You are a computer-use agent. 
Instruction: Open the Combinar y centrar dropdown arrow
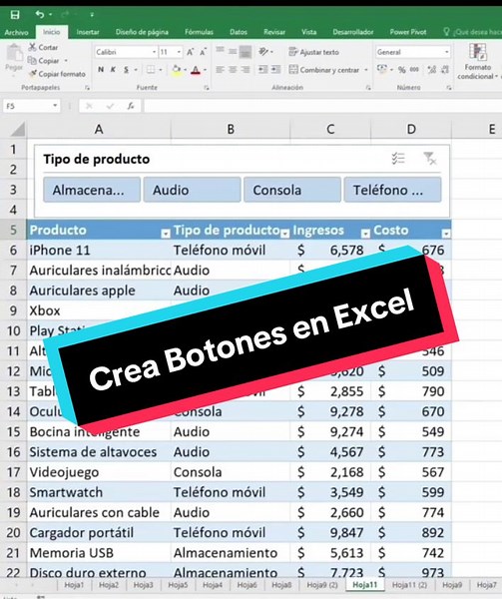coord(366,70)
